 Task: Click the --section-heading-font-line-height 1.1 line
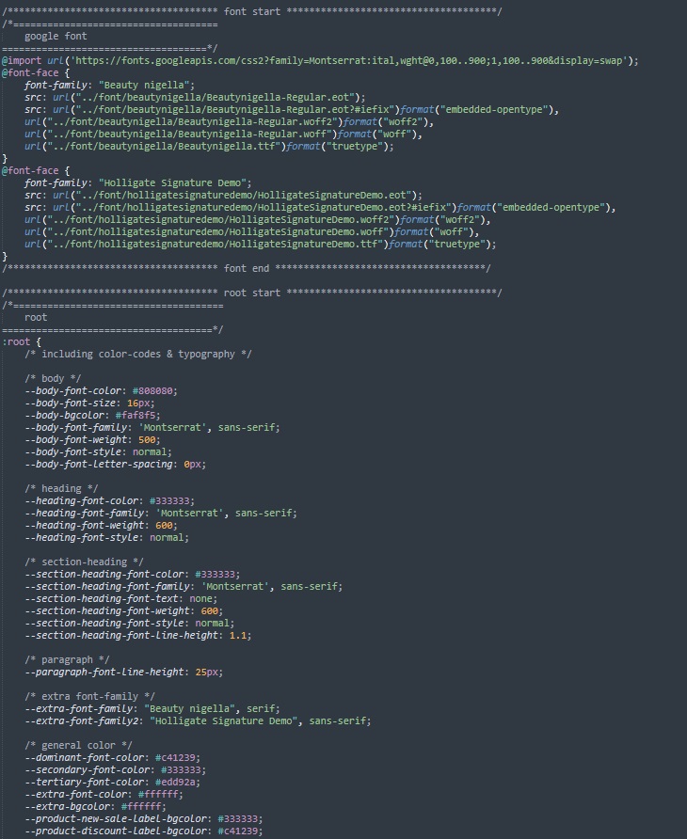coord(137,635)
